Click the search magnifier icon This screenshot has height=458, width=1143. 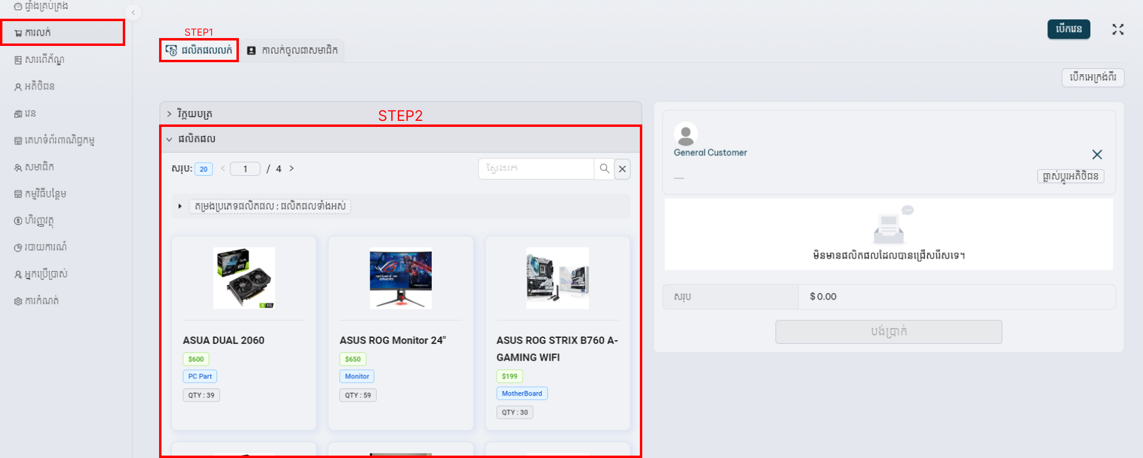pyautogui.click(x=604, y=169)
